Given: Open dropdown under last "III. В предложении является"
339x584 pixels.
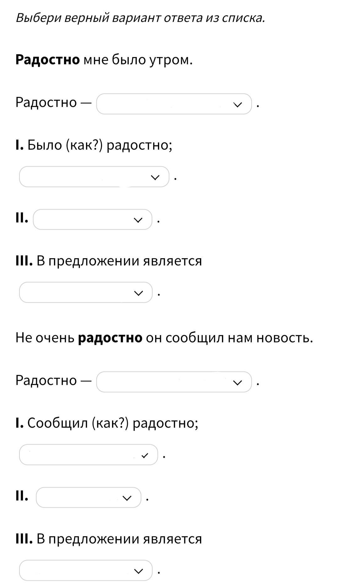Looking at the screenshot, I should click(85, 571).
